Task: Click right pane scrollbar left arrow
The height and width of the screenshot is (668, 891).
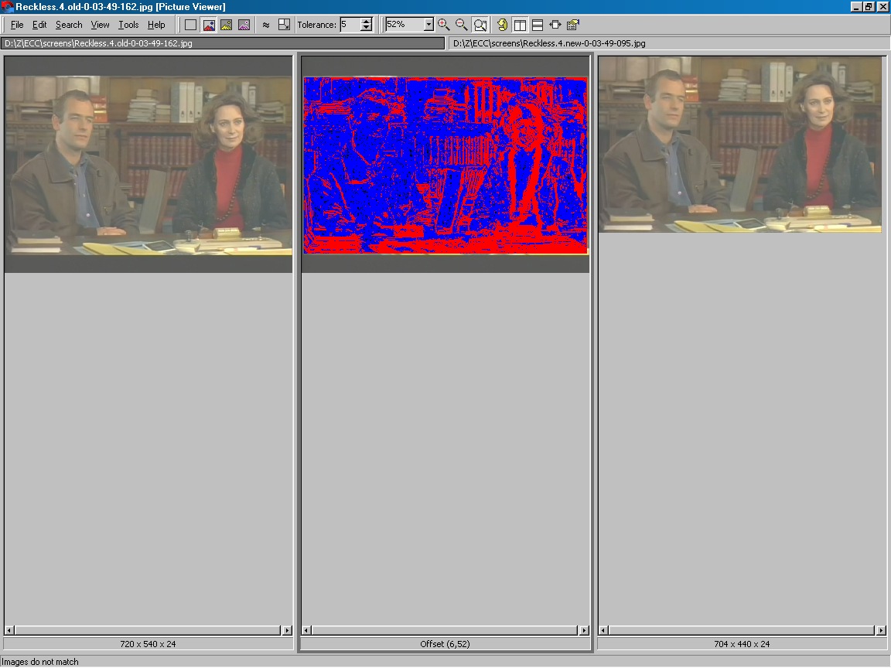Action: [603, 630]
